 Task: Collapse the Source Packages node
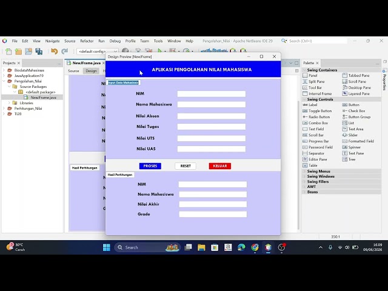pos(10,87)
